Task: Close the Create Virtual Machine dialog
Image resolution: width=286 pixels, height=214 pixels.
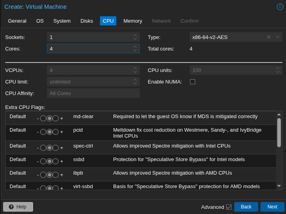Action: pos(280,7)
